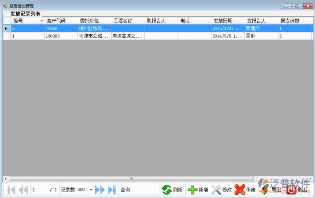Go to the first page of records
The image size is (315, 198).
[x=11, y=190]
